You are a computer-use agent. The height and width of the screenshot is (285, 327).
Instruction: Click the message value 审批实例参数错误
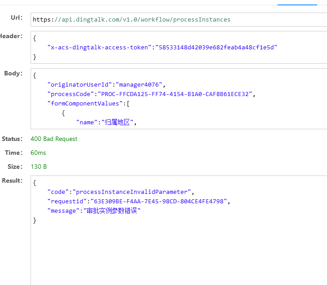coord(112,211)
